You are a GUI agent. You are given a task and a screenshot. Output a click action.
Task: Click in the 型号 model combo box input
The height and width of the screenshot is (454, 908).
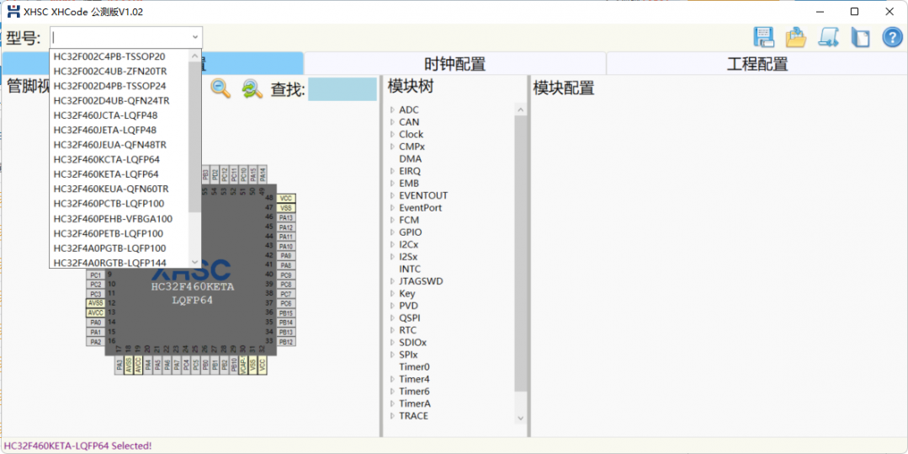pos(120,37)
